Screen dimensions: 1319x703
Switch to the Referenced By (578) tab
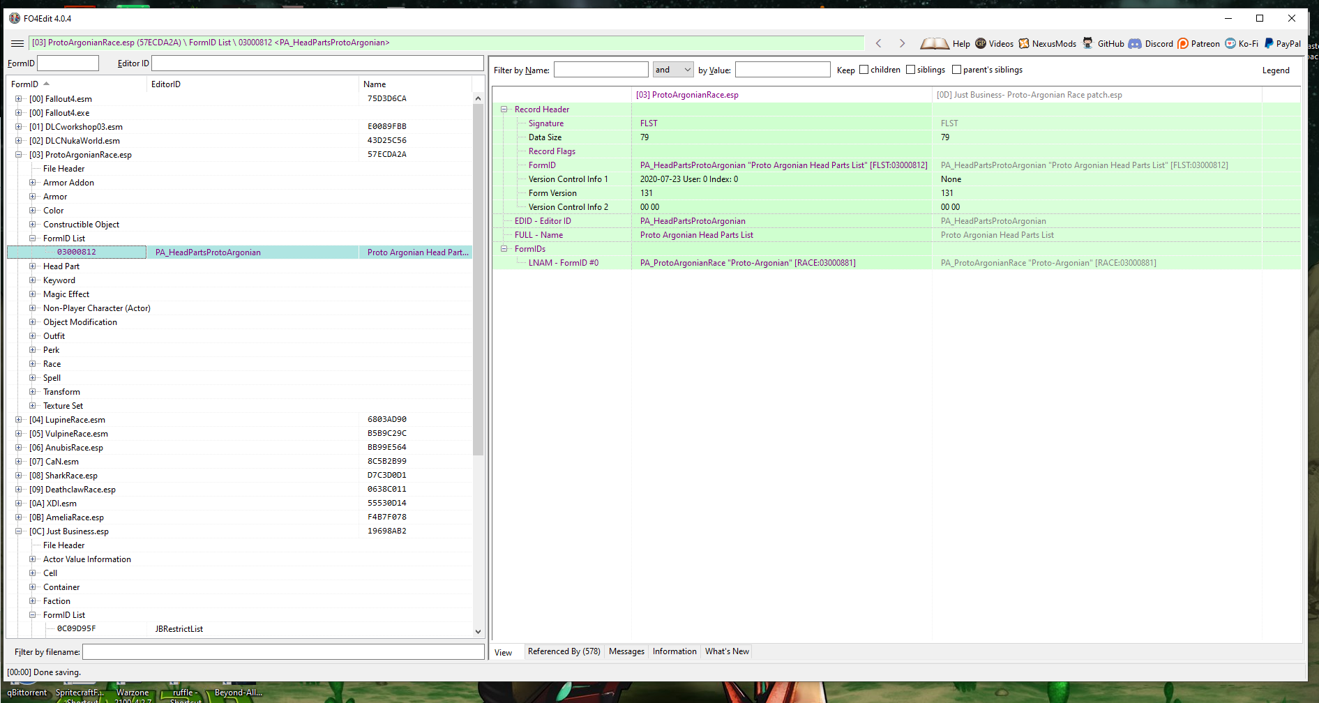click(x=564, y=651)
